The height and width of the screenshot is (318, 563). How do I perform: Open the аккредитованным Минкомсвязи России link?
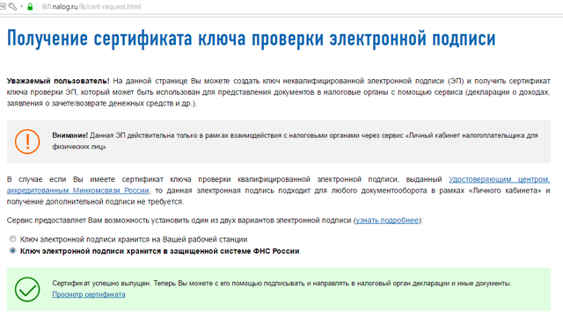tap(77, 191)
